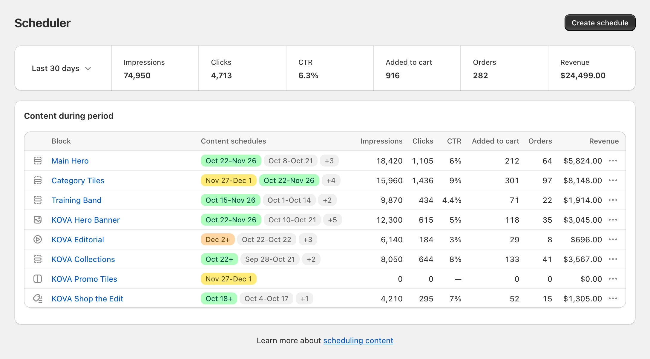
Task: Expand the +1 schedules badge for KOVA Shop the Edit
Action: point(304,299)
